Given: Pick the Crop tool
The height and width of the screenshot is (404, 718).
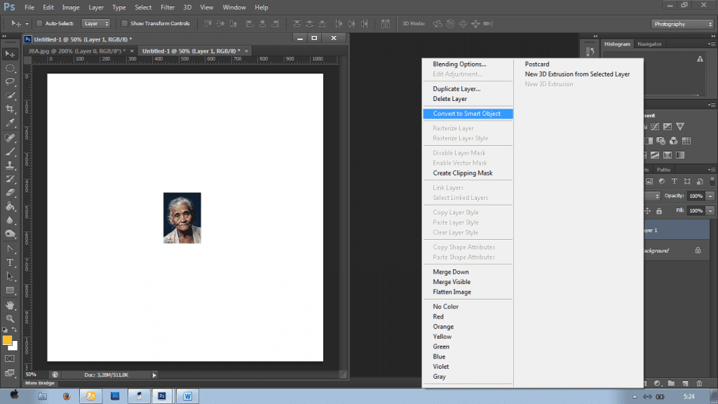Looking at the screenshot, I should (10, 109).
